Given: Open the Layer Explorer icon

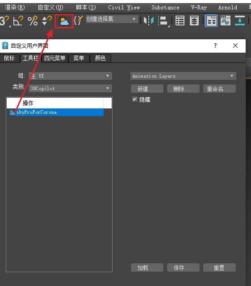Looking at the screenshot, I should point(194,21).
